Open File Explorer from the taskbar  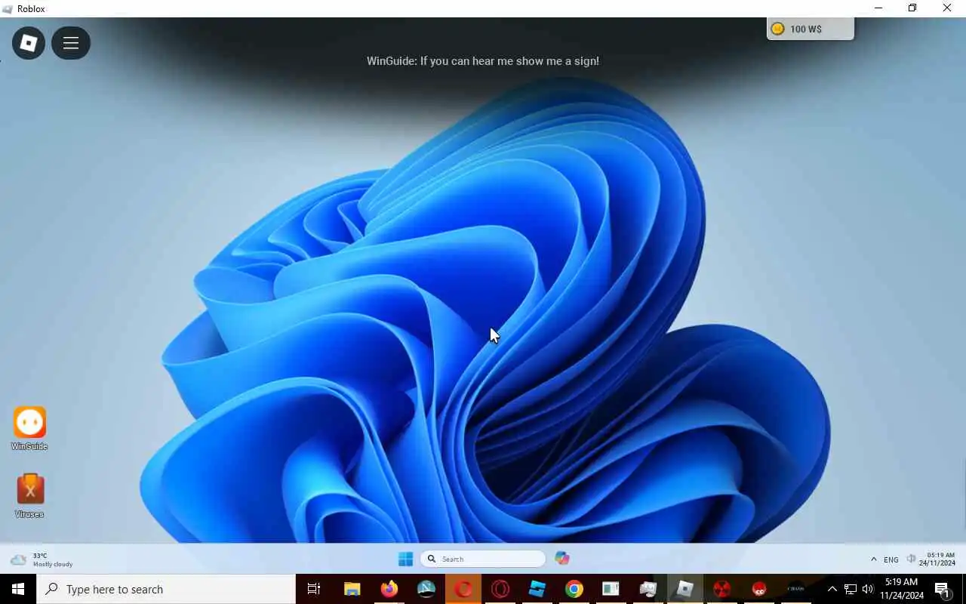pos(352,589)
